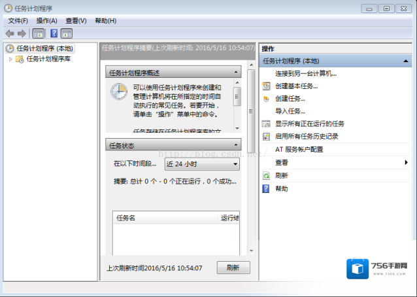The image size is (417, 297).
Task: Toggle the show/hide console tree toolbar icon
Action: click(39, 33)
